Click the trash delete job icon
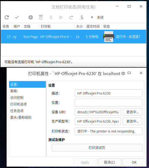This screenshot has width=149, height=168. 41,17
